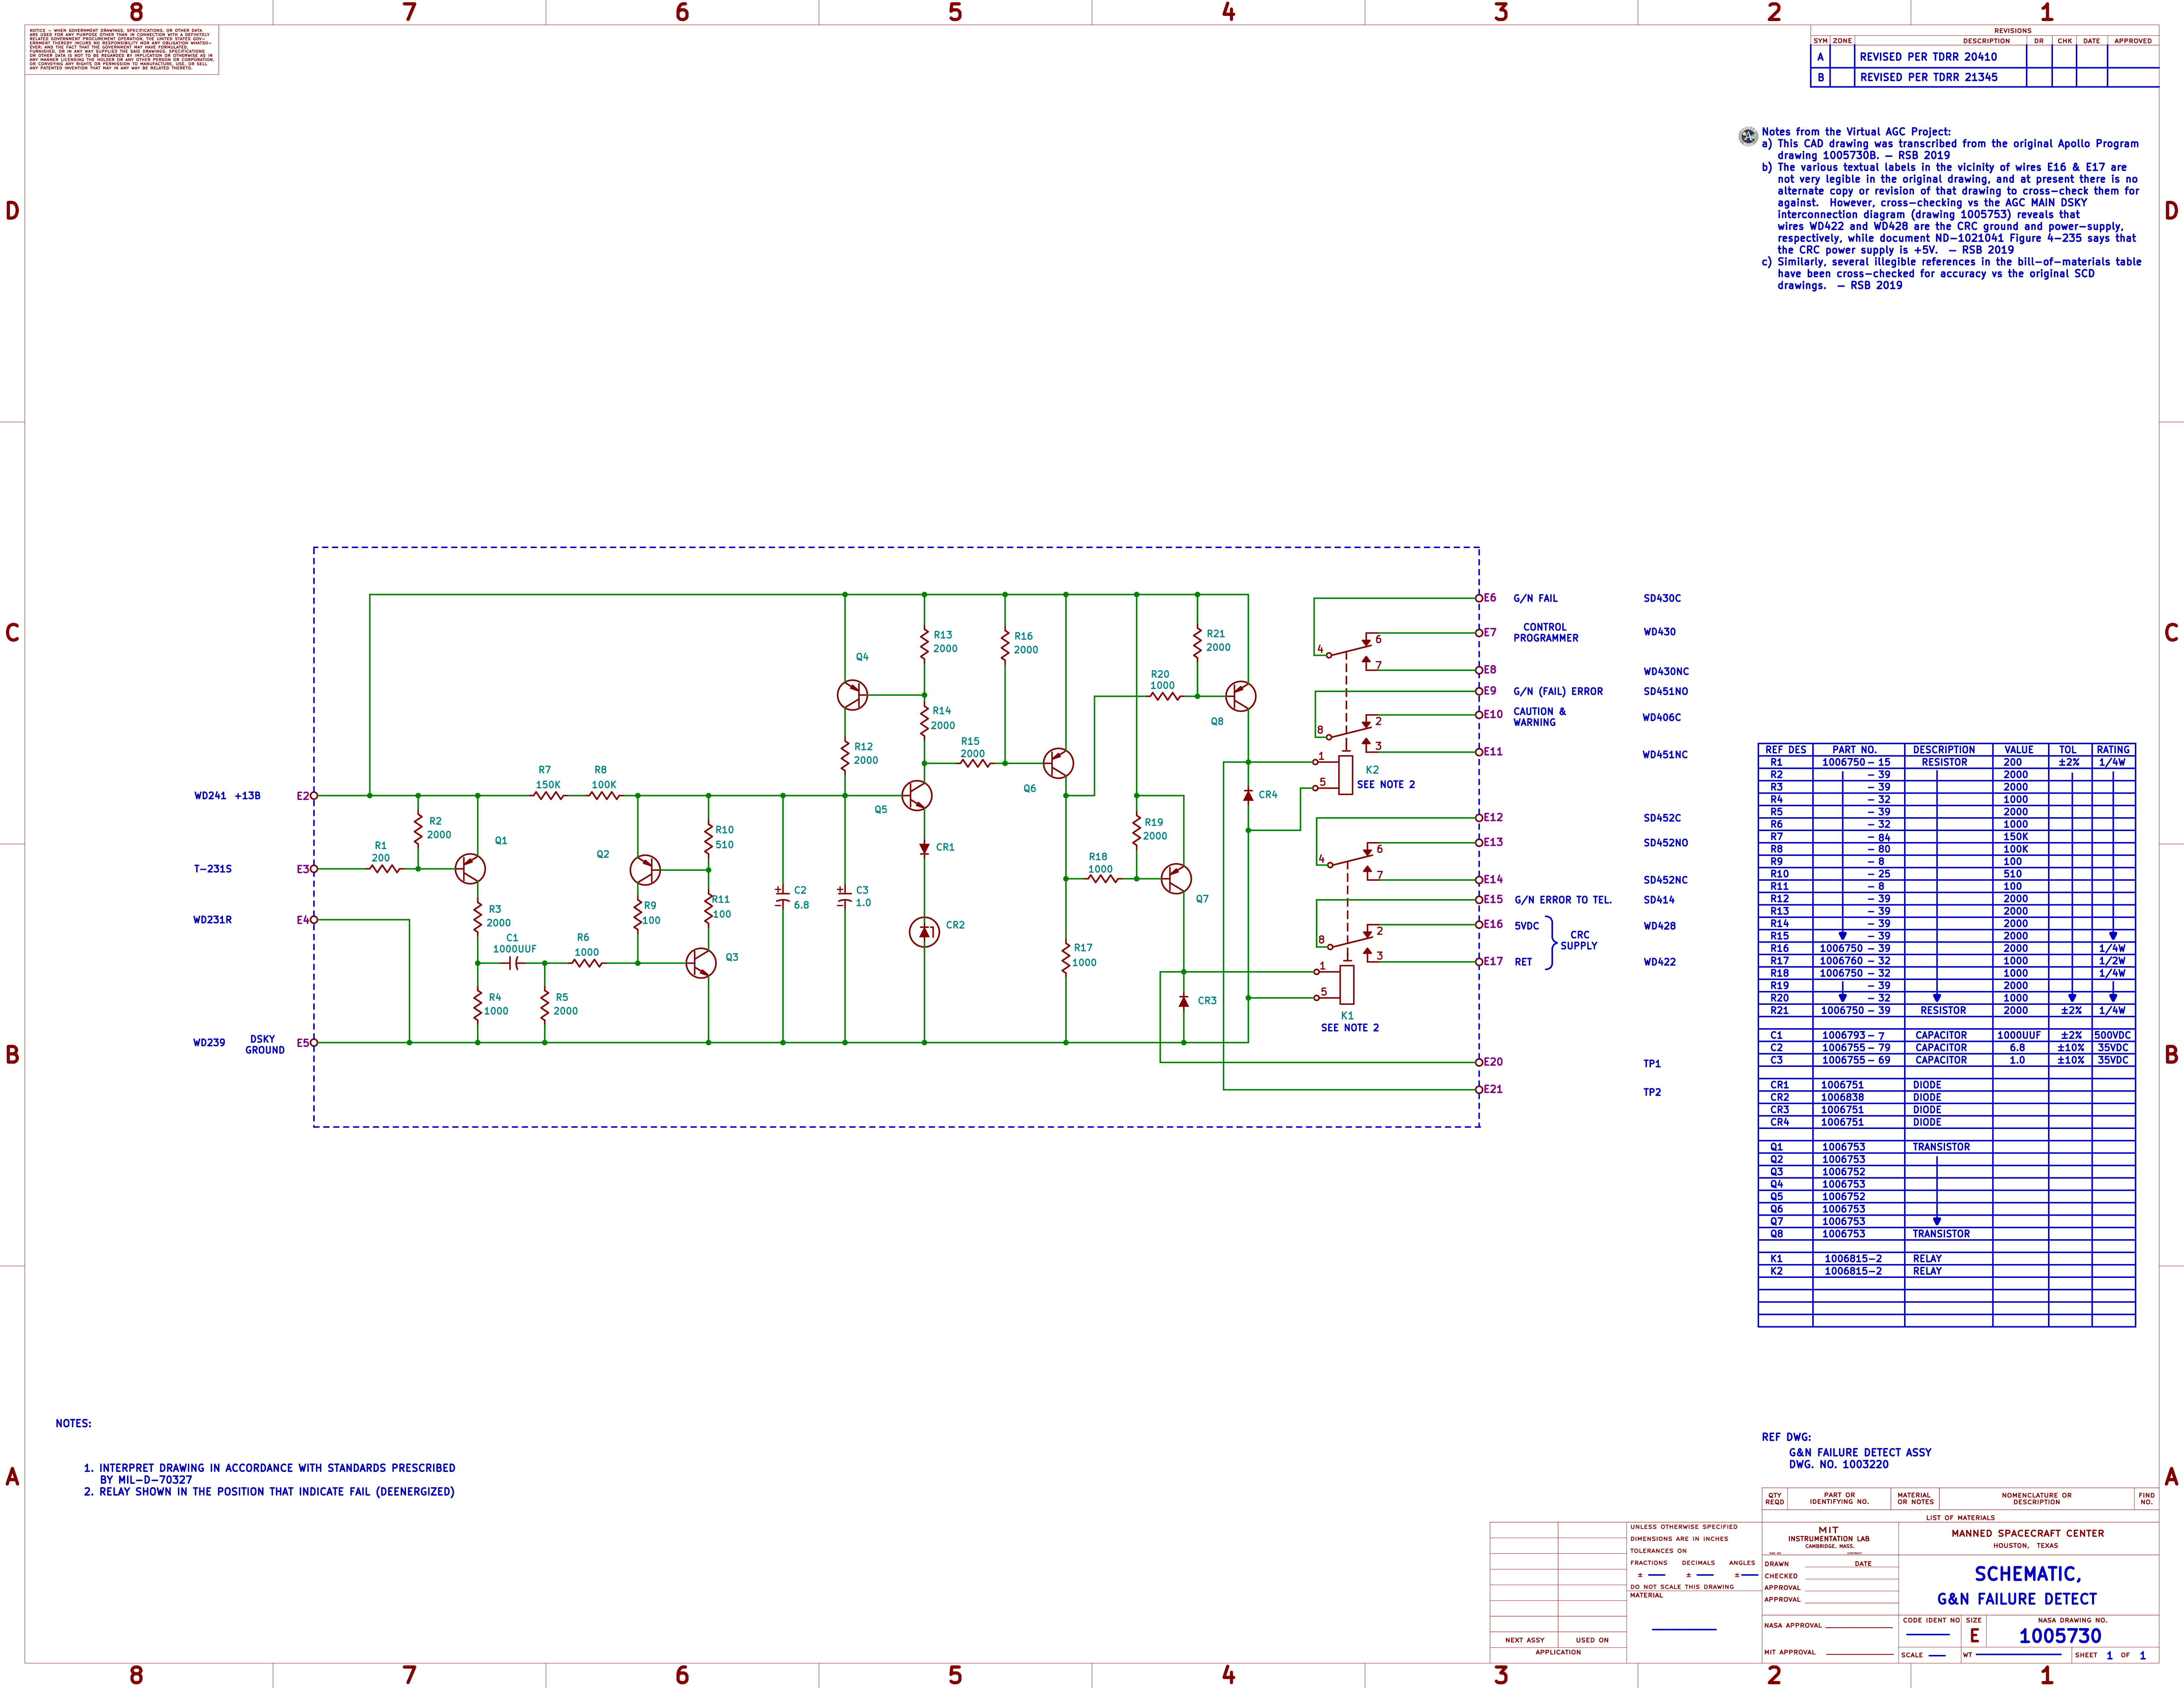Click the DO NOT SCALE THIS DRAWING text

pos(1682,1587)
